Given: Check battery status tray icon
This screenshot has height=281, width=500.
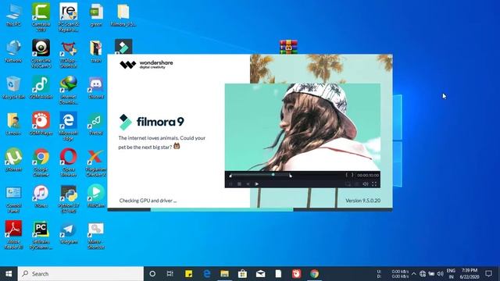Looking at the screenshot, I should tap(431, 274).
